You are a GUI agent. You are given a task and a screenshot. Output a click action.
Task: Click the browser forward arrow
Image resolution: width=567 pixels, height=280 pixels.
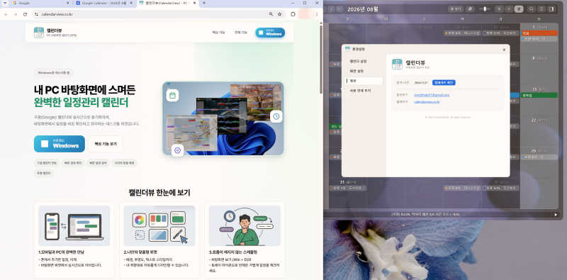[x=15, y=14]
